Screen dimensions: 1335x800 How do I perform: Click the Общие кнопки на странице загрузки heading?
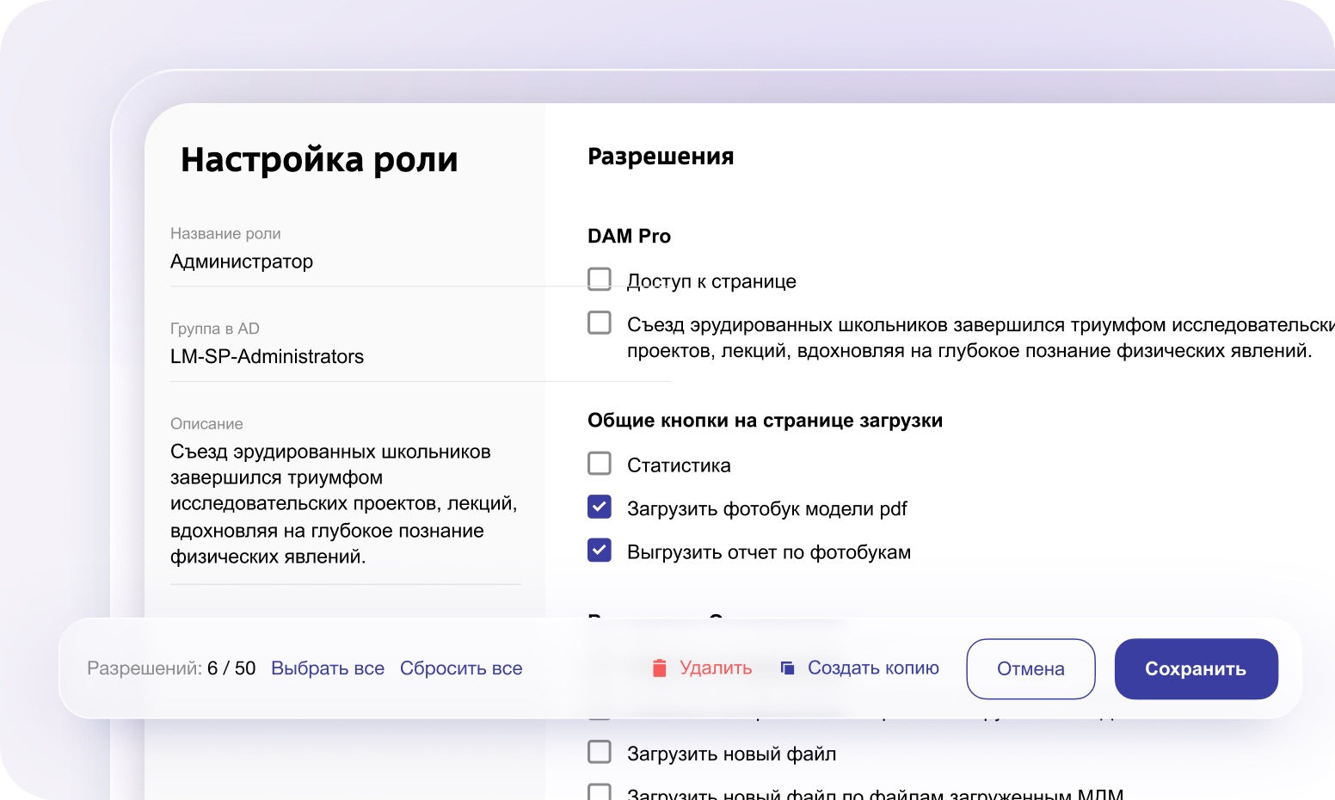click(765, 421)
